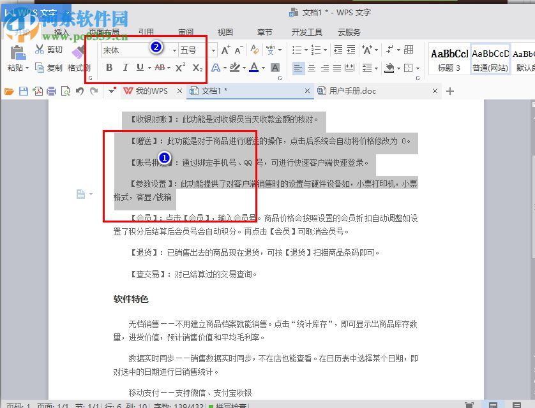Toggle italic formatting
The image size is (535, 408).
(126, 66)
